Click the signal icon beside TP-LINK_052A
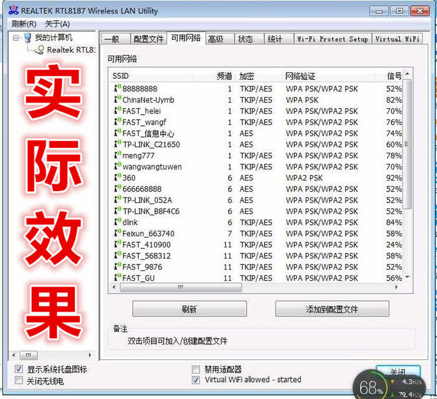437x399 pixels. click(117, 200)
